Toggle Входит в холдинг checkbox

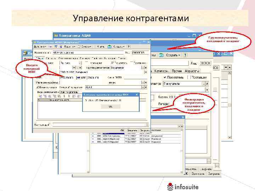click(38, 87)
